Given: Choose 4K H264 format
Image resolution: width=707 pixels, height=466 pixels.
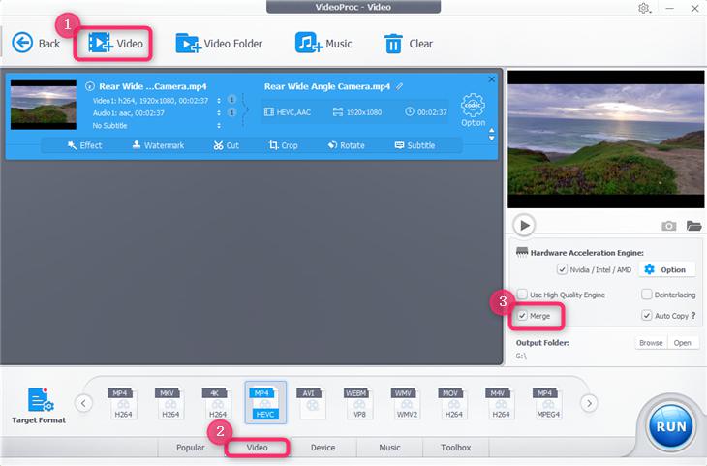Looking at the screenshot, I should pos(217,403).
